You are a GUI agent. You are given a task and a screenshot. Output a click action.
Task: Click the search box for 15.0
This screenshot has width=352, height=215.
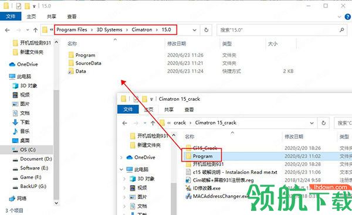pos(282,30)
